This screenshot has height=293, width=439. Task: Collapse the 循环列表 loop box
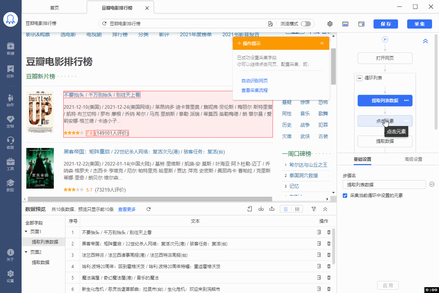[360, 78]
